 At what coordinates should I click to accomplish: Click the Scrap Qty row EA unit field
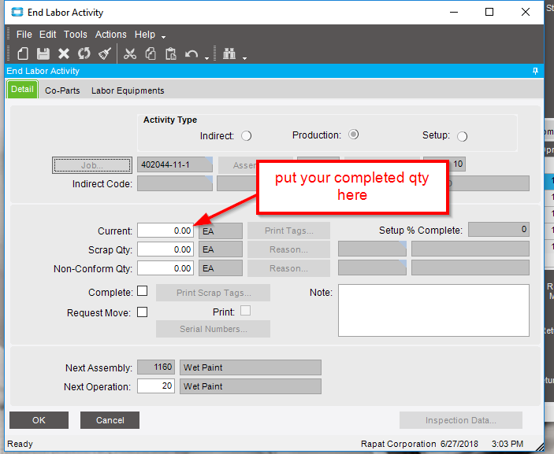tap(221, 249)
